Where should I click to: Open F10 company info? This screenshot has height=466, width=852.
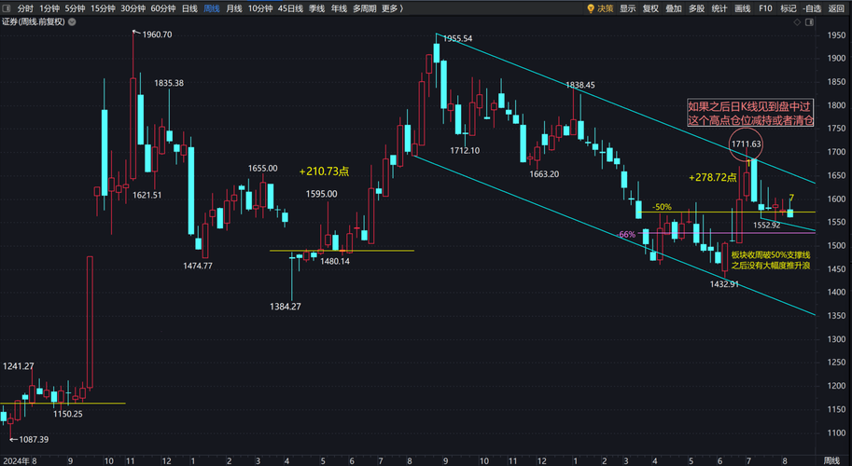click(765, 8)
